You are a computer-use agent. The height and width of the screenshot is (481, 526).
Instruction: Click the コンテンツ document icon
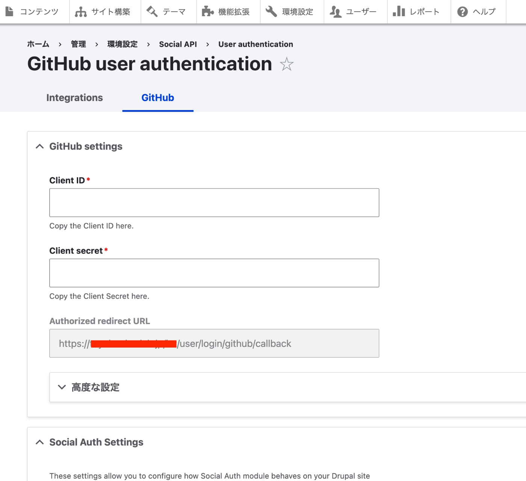(x=9, y=12)
